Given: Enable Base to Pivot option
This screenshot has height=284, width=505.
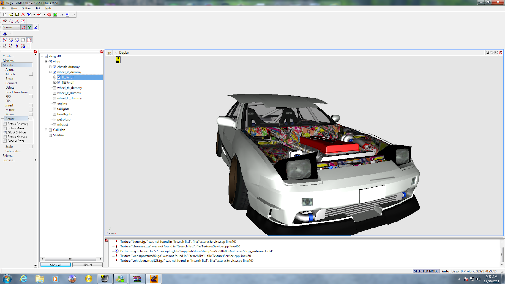Looking at the screenshot, I should click(5, 141).
